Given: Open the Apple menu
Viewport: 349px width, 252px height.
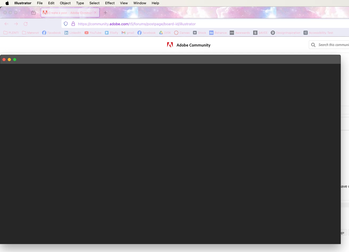Looking at the screenshot, I should pyautogui.click(x=7, y=3).
